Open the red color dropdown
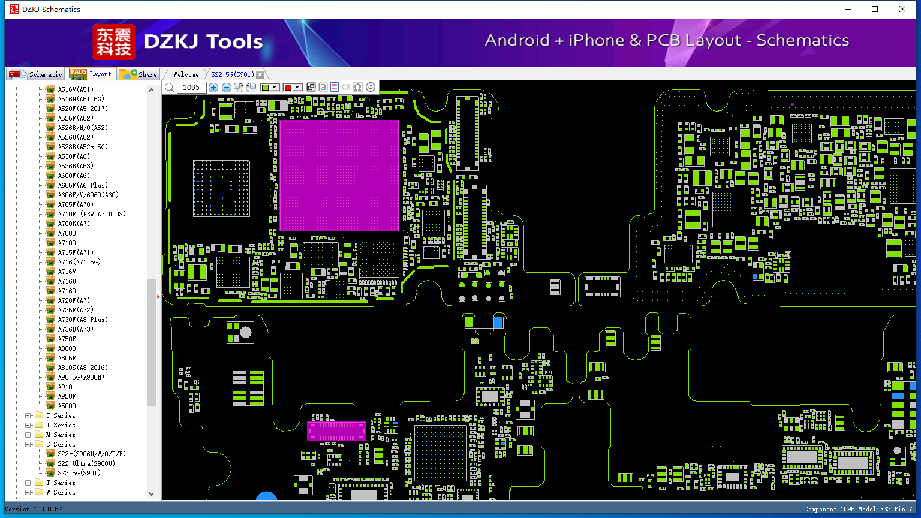921x518 pixels. 297,88
